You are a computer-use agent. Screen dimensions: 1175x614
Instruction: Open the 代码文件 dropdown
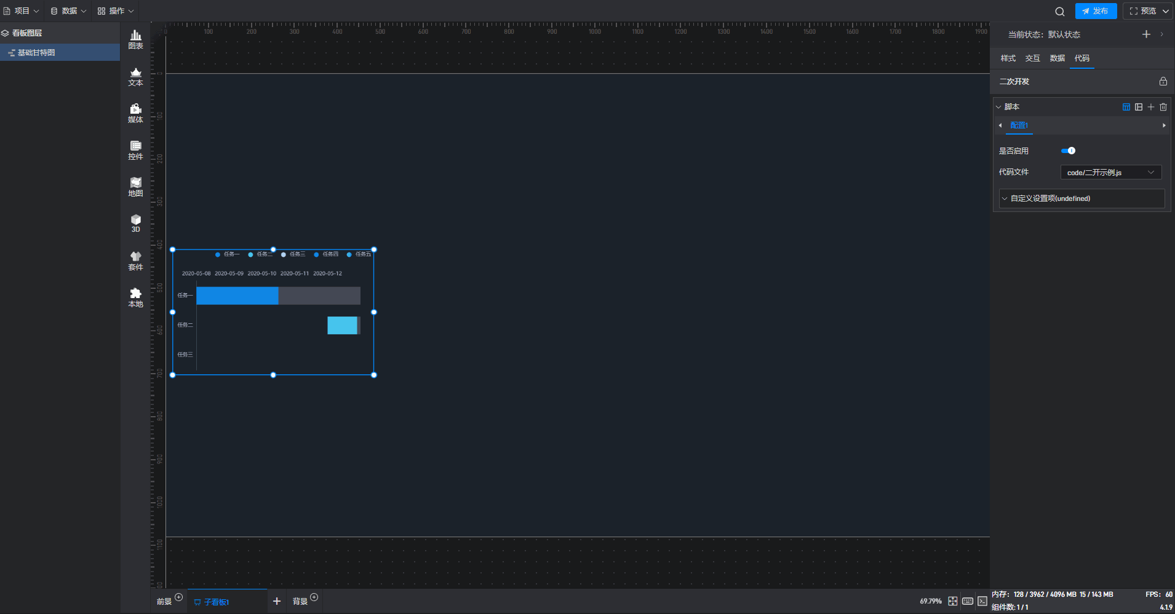click(x=1110, y=173)
